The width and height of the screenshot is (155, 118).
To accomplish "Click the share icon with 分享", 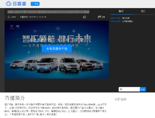I will 101,17.
